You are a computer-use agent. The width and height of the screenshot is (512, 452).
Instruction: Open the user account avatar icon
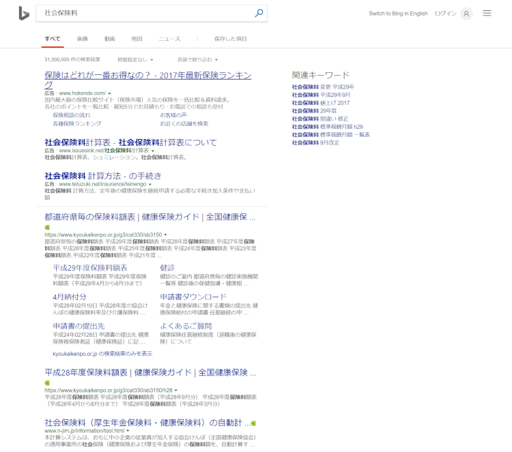tap(466, 14)
